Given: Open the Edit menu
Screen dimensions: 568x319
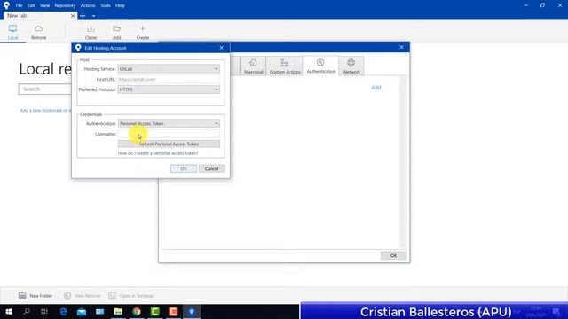Looking at the screenshot, I should tap(31, 5).
